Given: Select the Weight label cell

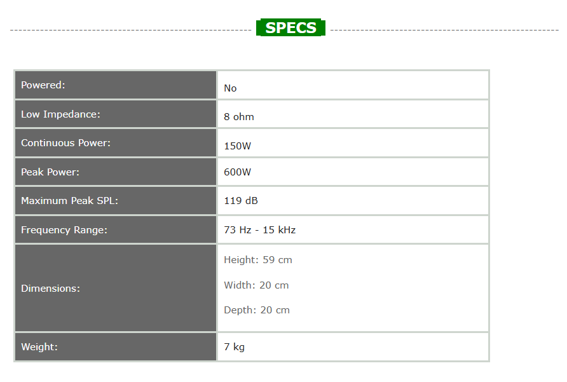Looking at the screenshot, I should click(39, 347).
